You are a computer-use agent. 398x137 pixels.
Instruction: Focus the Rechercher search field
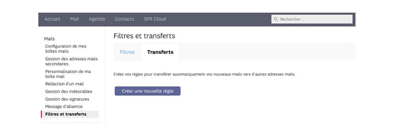(x=312, y=19)
